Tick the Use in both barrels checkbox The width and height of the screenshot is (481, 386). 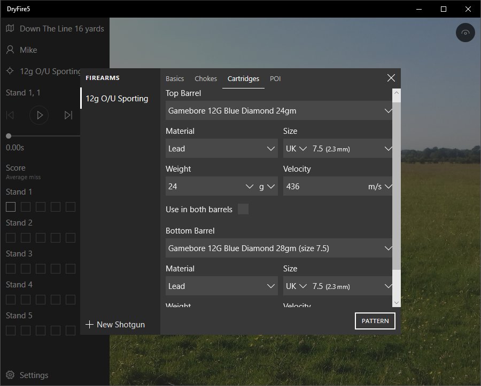click(243, 210)
